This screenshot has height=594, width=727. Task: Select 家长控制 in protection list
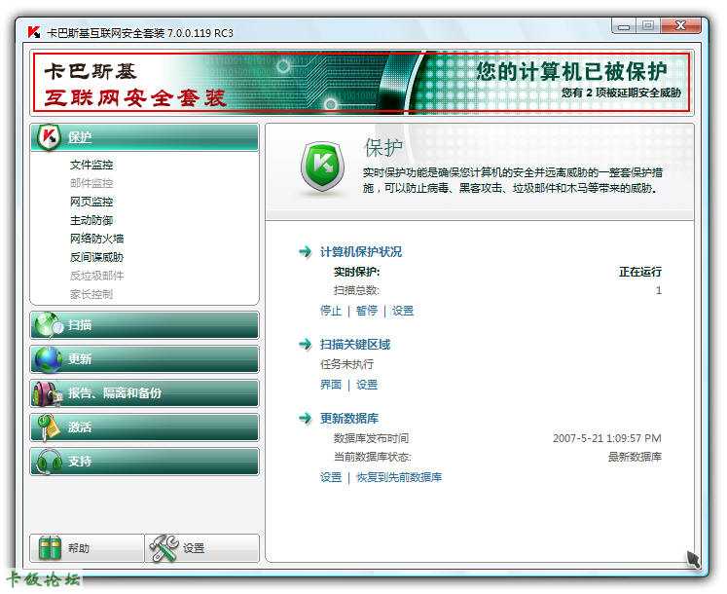91,294
